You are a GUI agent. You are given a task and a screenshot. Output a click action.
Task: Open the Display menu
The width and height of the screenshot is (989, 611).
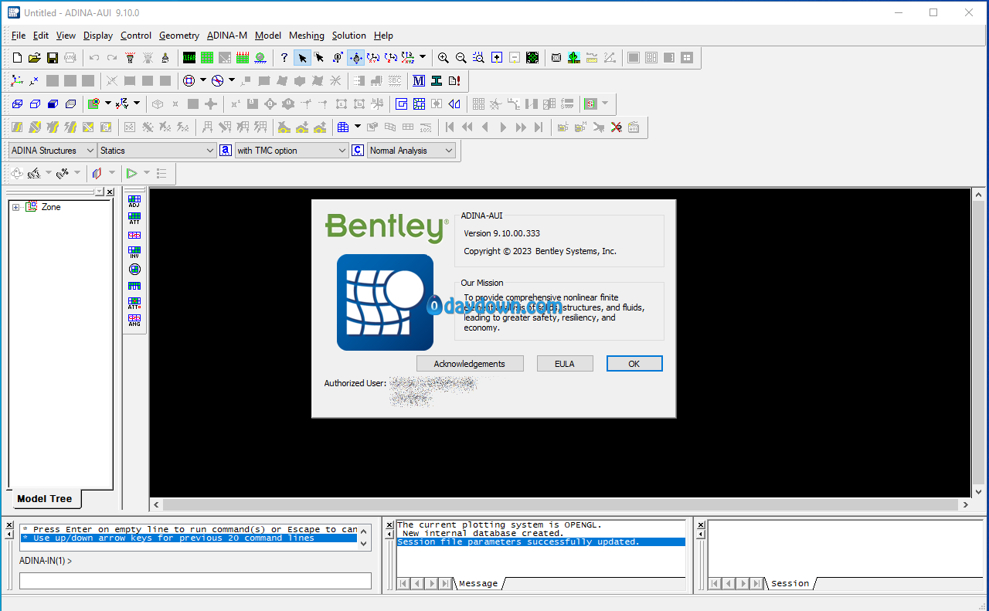(98, 36)
